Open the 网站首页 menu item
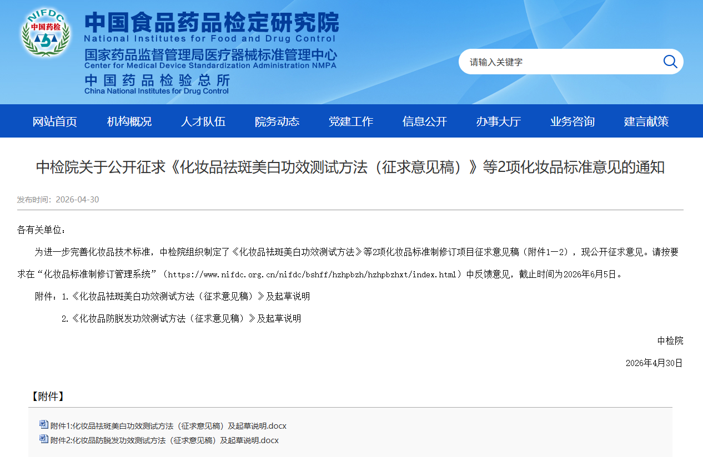 click(x=55, y=121)
